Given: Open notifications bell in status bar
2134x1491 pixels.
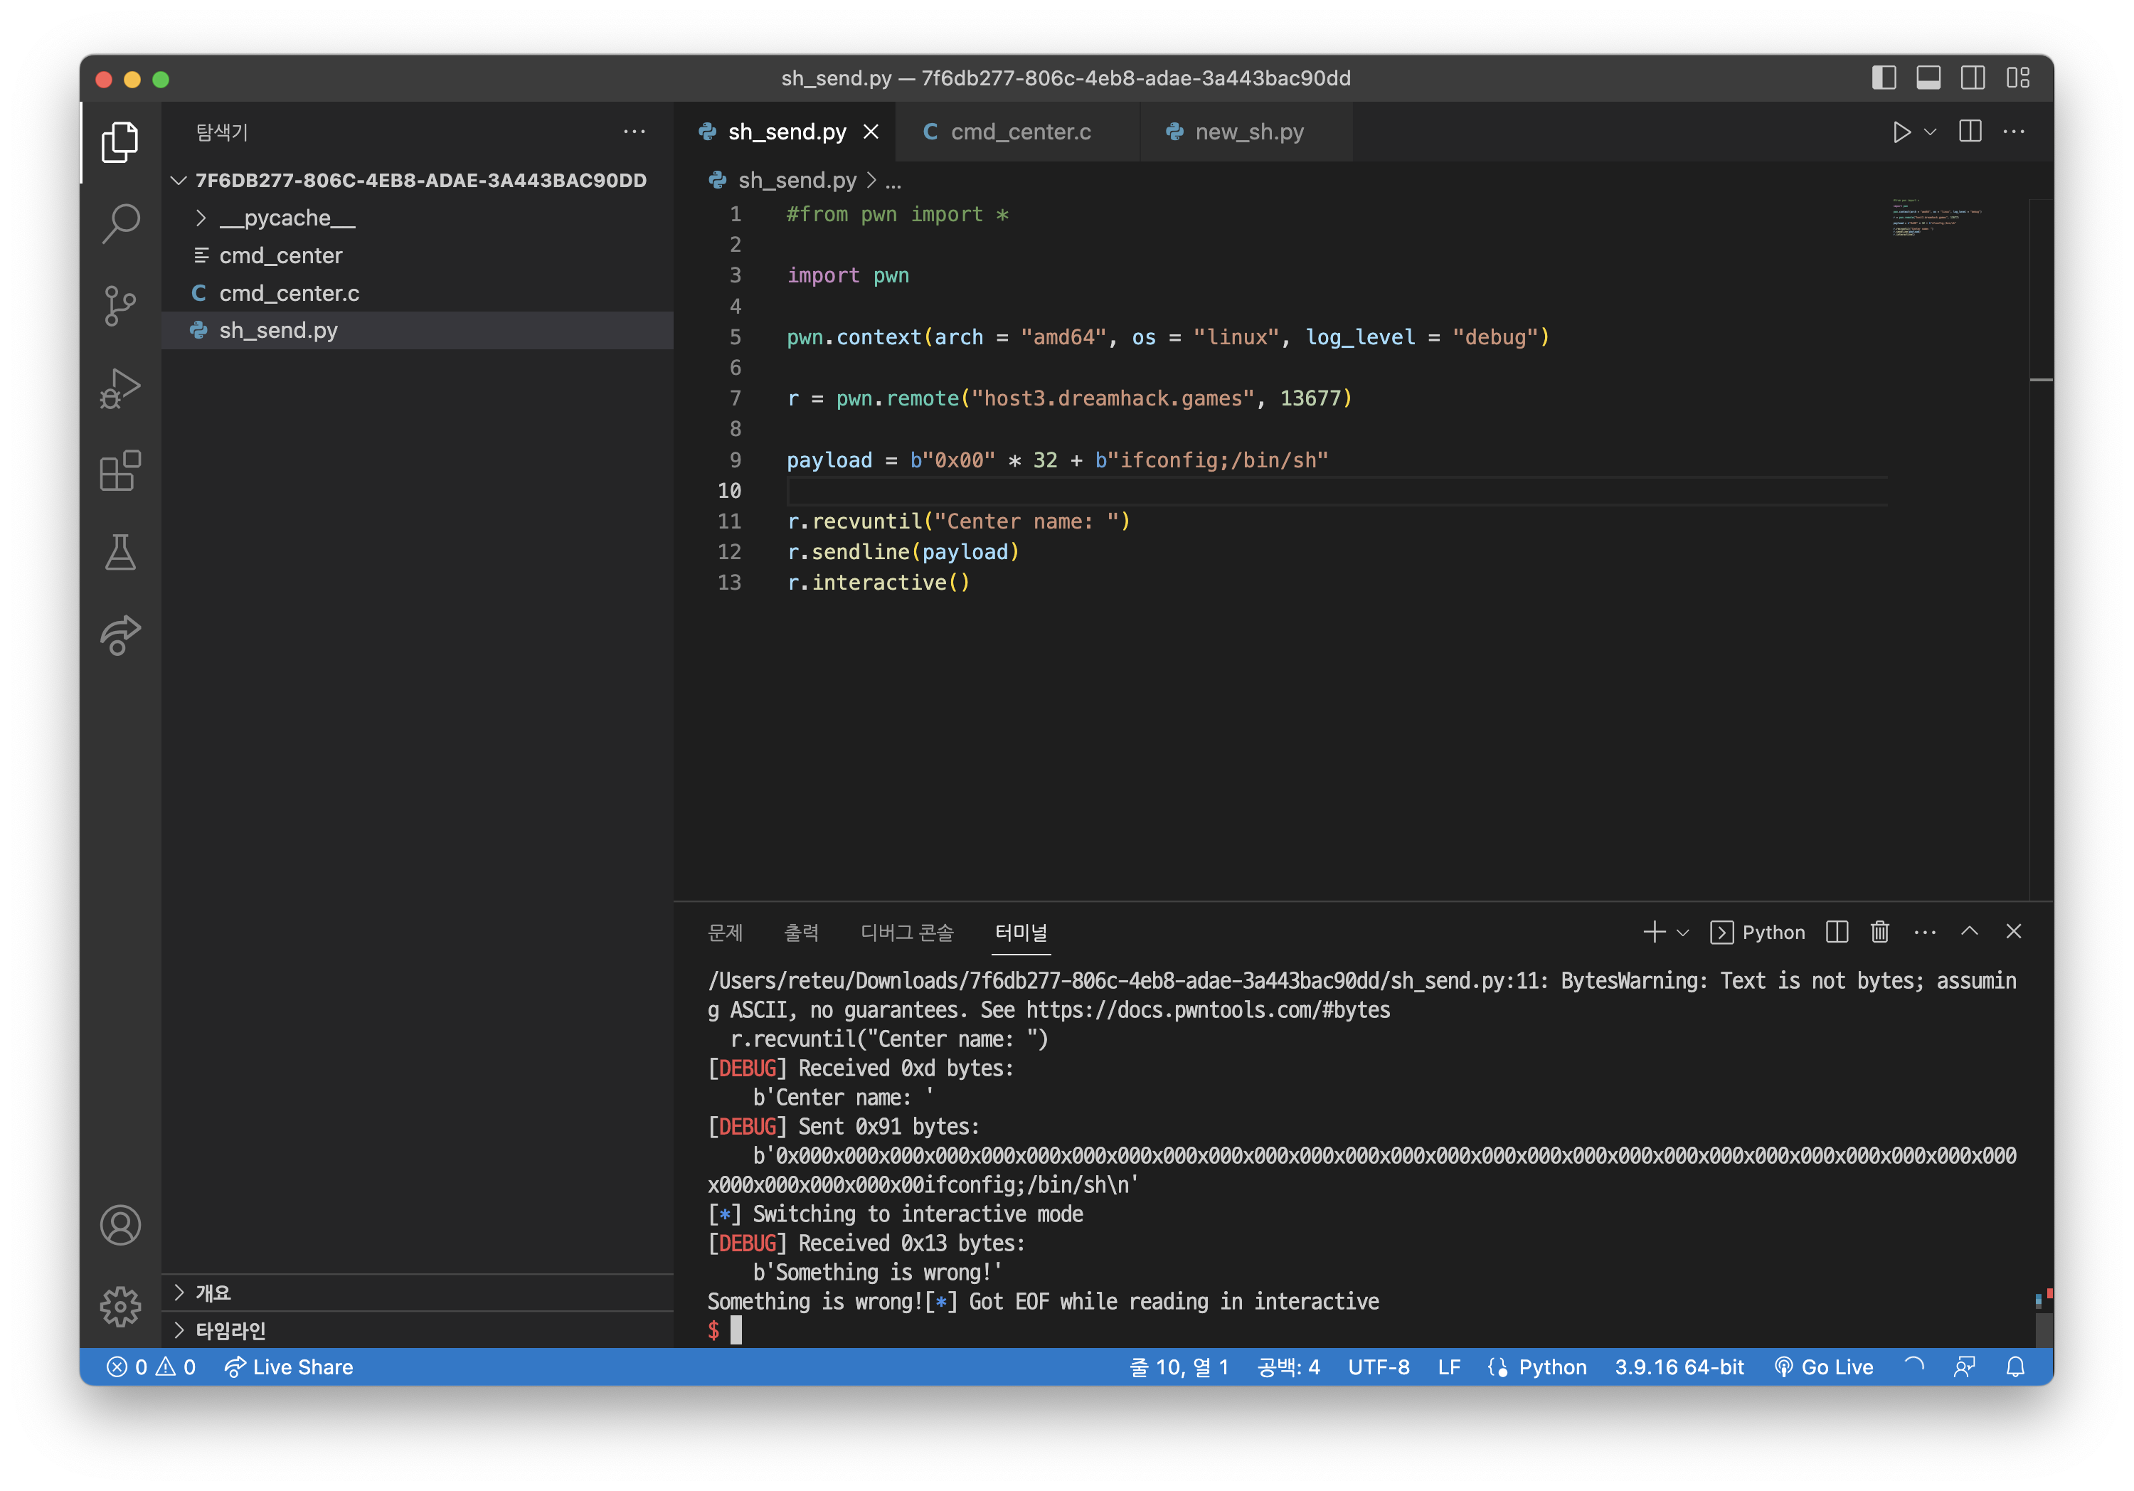Looking at the screenshot, I should pyautogui.click(x=2015, y=1367).
